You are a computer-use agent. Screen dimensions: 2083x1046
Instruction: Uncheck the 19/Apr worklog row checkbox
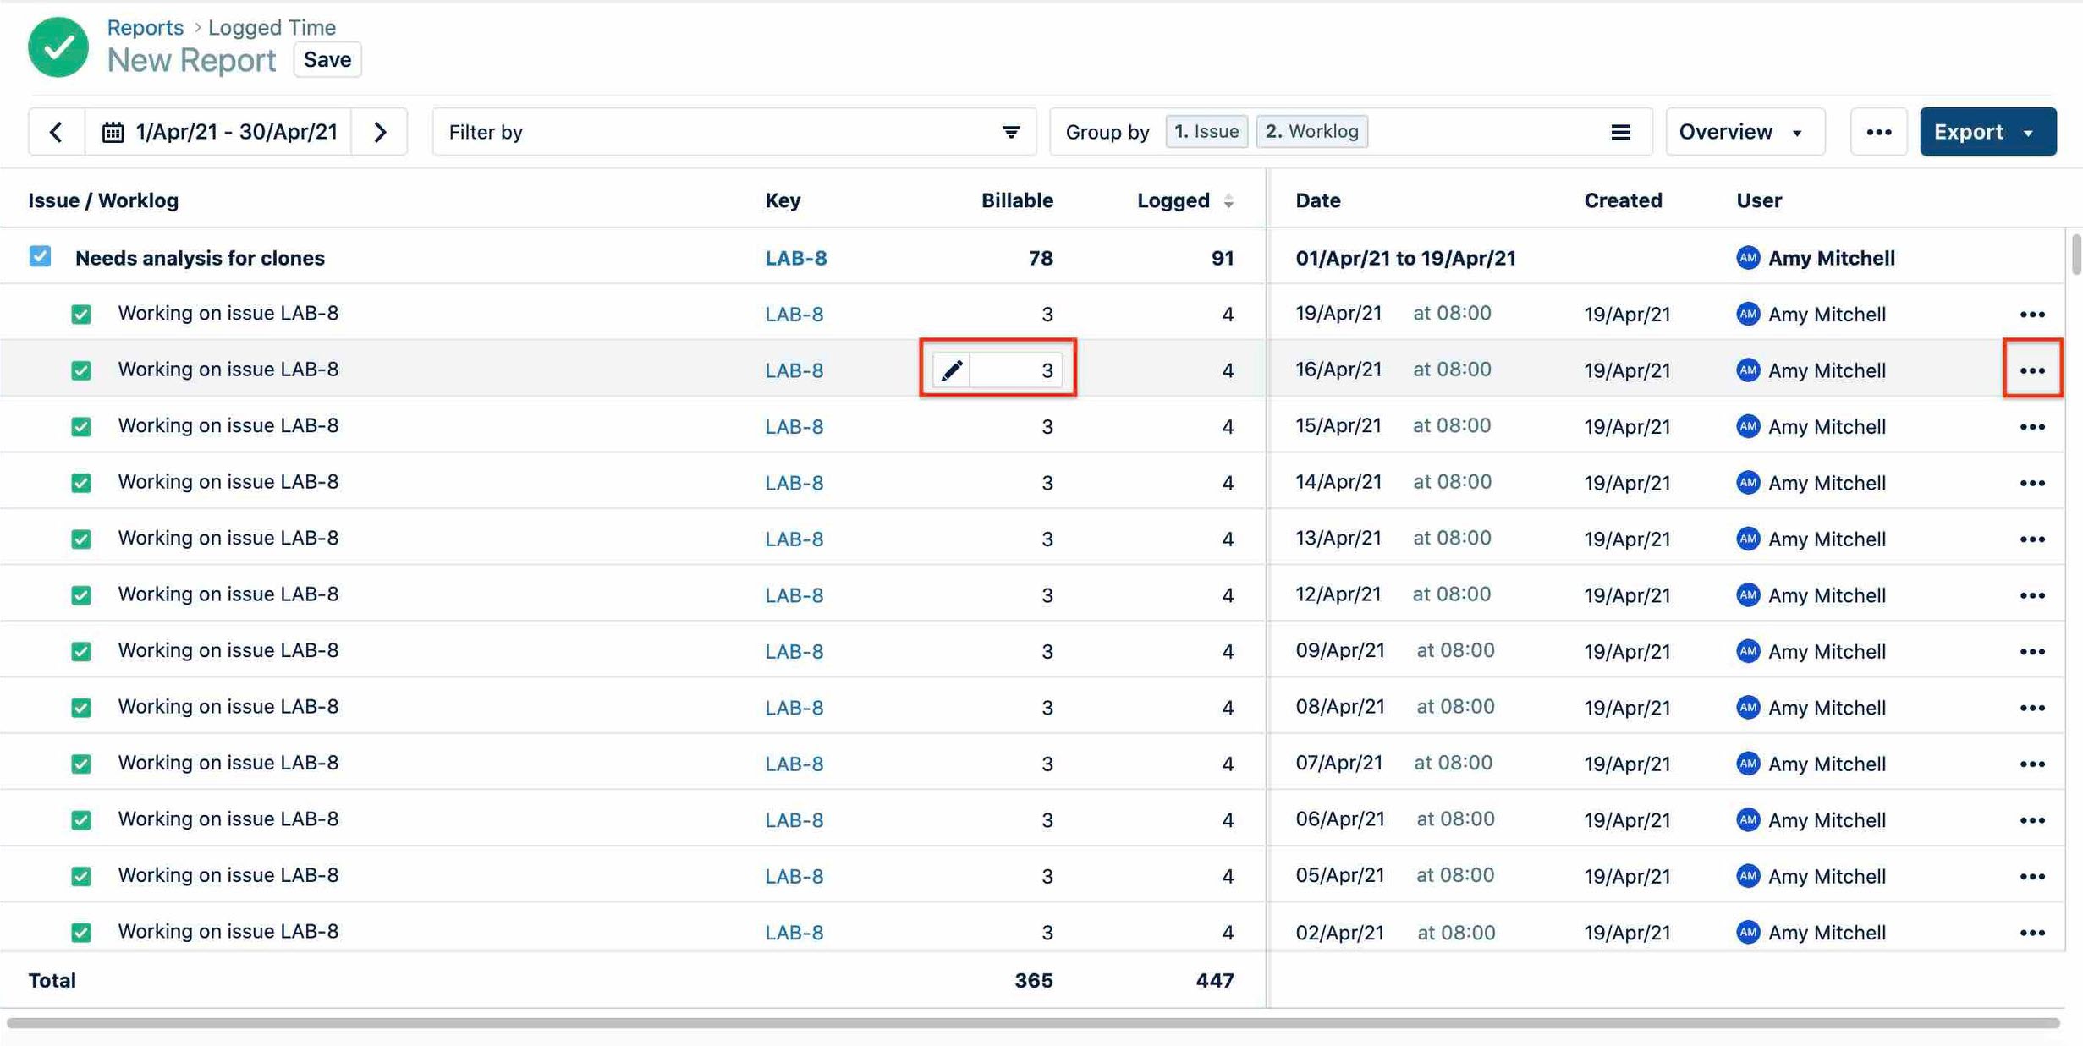click(81, 313)
